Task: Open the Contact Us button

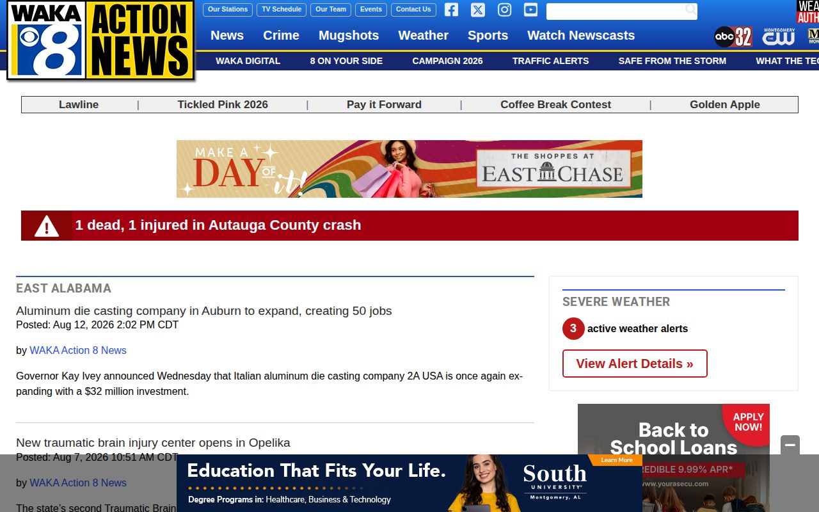Action: [x=413, y=10]
